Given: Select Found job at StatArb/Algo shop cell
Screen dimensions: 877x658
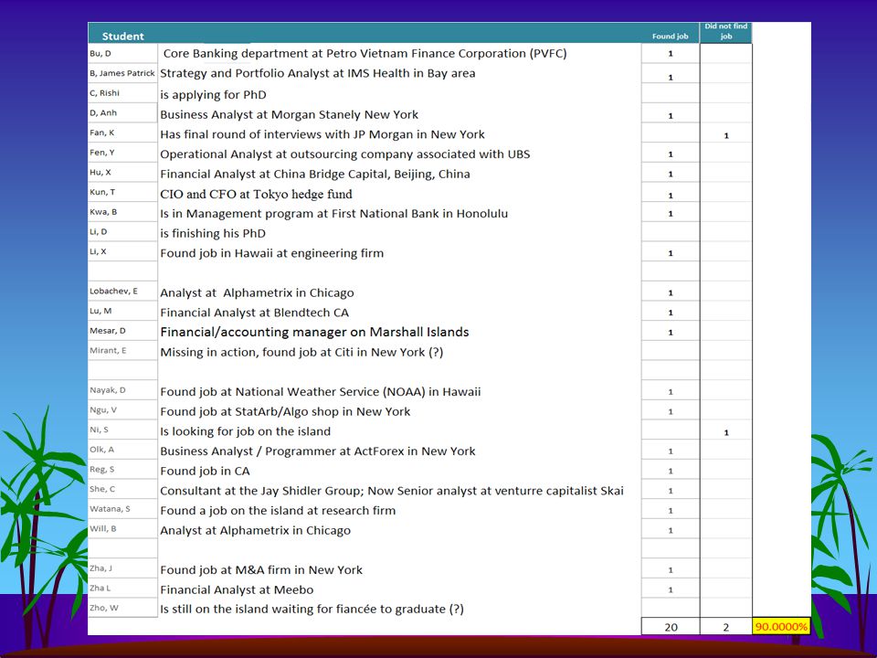Looking at the screenshot, I should 285,412.
